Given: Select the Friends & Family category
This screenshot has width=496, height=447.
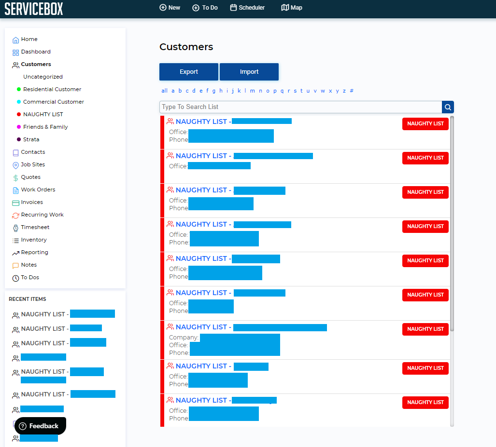Looking at the screenshot, I should coord(45,127).
